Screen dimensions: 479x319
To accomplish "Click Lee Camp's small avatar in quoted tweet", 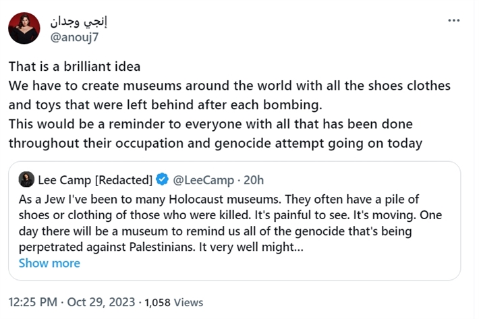I will (x=26, y=179).
